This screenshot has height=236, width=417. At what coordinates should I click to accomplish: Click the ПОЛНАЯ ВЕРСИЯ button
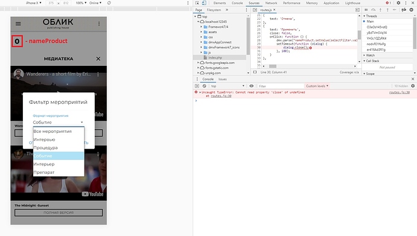(x=59, y=212)
